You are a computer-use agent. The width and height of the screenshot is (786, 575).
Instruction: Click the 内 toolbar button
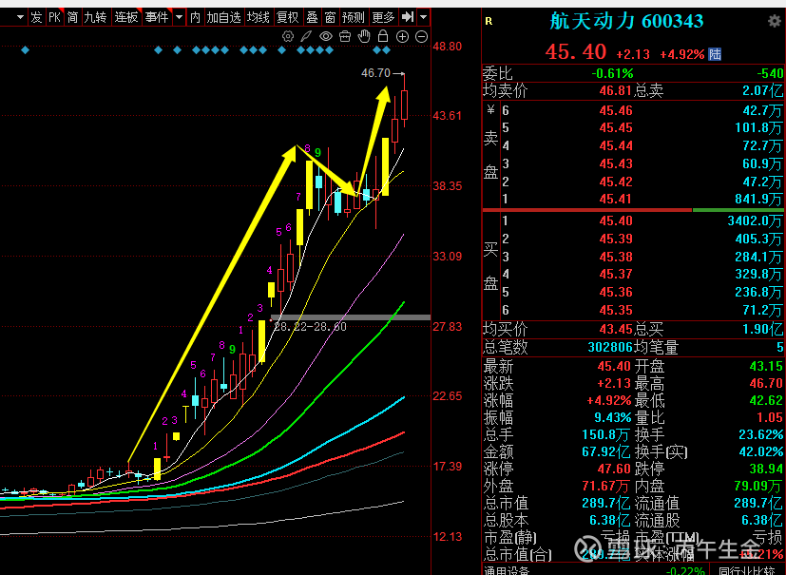tap(196, 17)
